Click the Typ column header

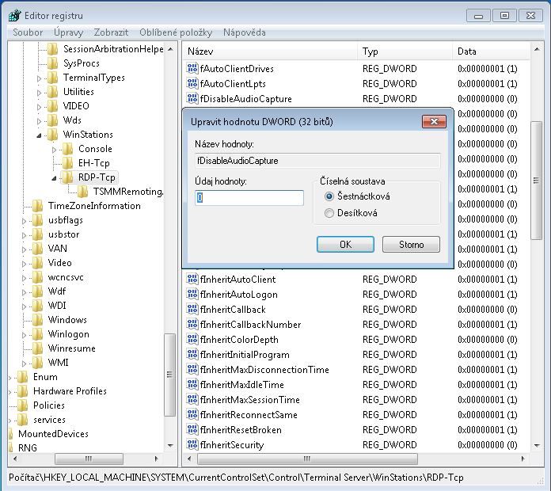(405, 51)
